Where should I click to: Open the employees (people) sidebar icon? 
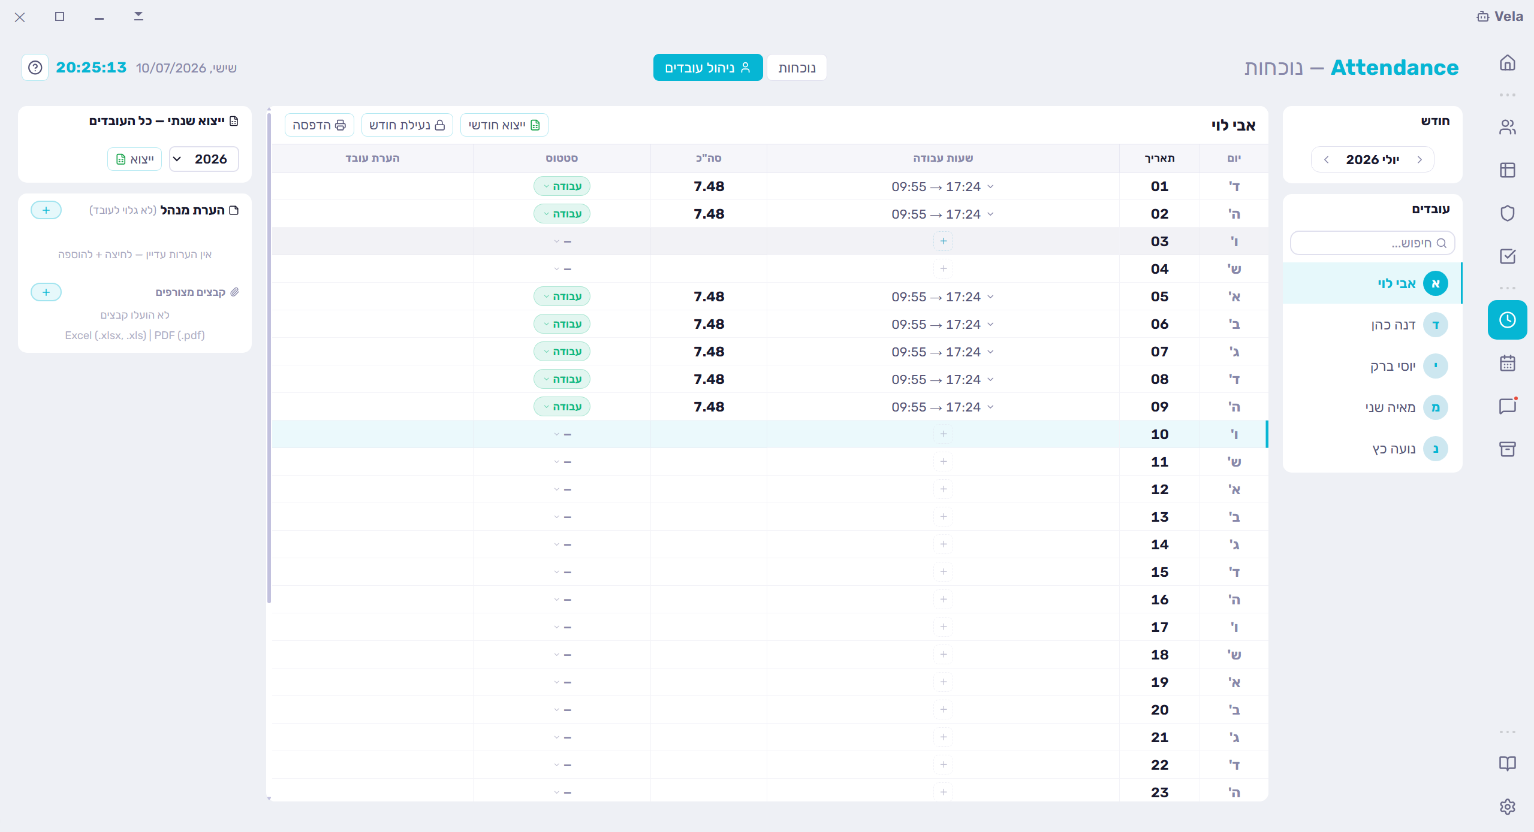click(x=1507, y=127)
